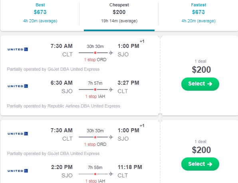Click airplane icon on 7h 58m flight
Image resolution: width=238 pixels, height=183 pixels.
point(111,174)
